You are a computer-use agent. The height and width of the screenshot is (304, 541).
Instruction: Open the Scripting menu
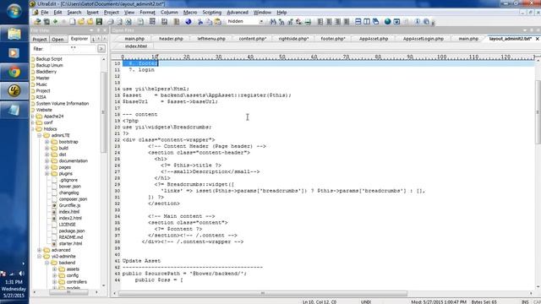point(212,13)
